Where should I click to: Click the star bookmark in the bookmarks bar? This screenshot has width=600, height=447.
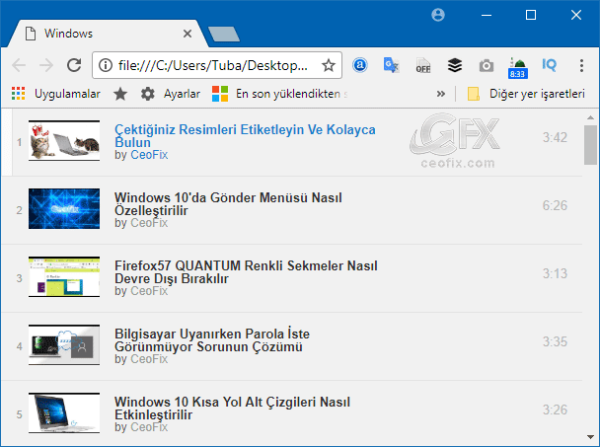(120, 94)
